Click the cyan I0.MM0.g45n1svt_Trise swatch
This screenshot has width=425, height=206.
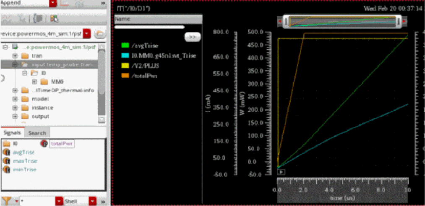(125, 56)
